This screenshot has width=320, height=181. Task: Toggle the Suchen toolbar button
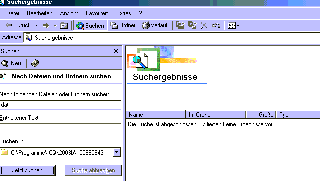[90, 25]
